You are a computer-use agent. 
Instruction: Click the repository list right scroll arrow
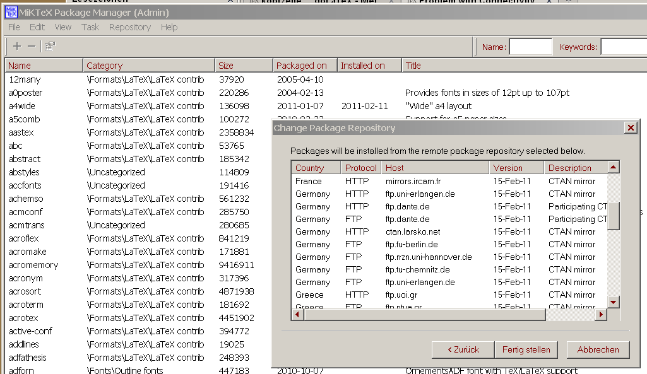601,315
